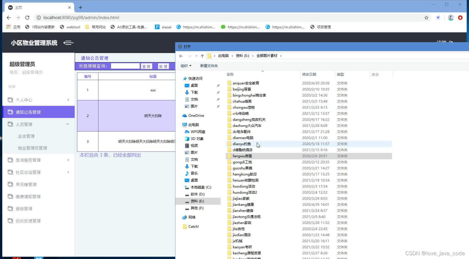Image resolution: width=469 pixels, height=259 pixels.
Task: Open a new browser tab
Action: point(80,8)
